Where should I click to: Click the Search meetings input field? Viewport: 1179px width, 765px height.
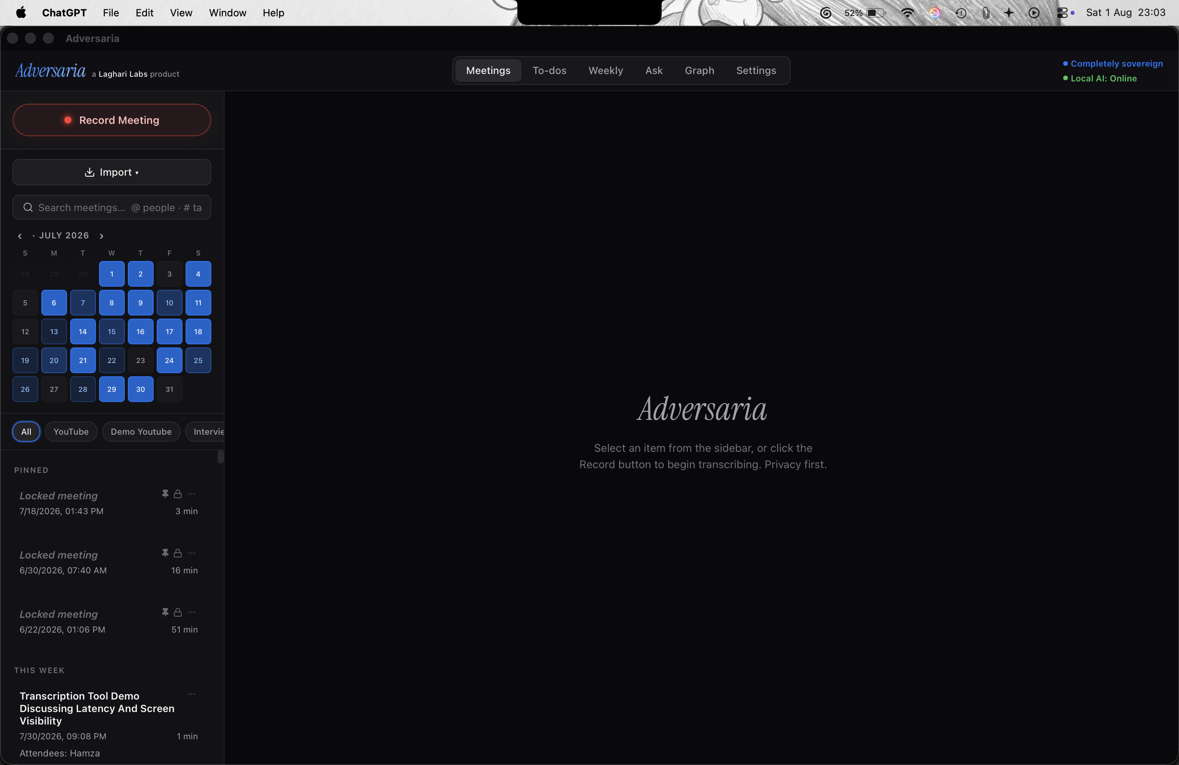112,207
